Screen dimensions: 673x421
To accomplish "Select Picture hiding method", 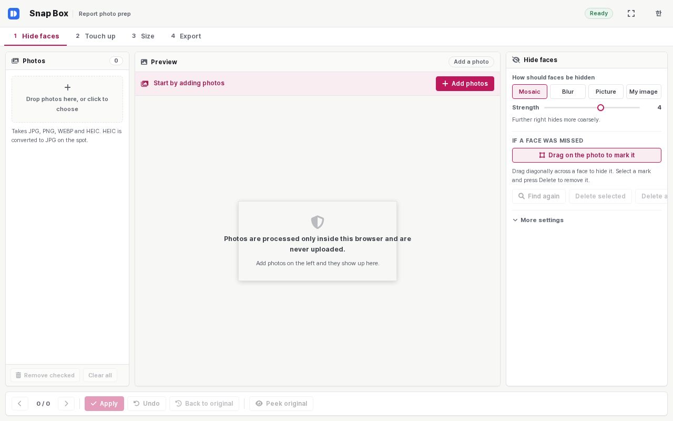I will 606,92.
